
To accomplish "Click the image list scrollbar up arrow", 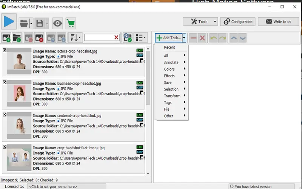I will tap(148, 49).
